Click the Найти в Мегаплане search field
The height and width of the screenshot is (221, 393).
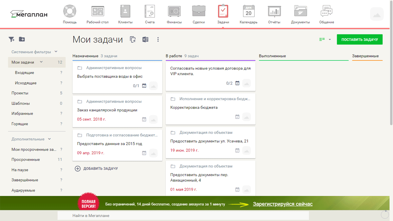click(183, 216)
